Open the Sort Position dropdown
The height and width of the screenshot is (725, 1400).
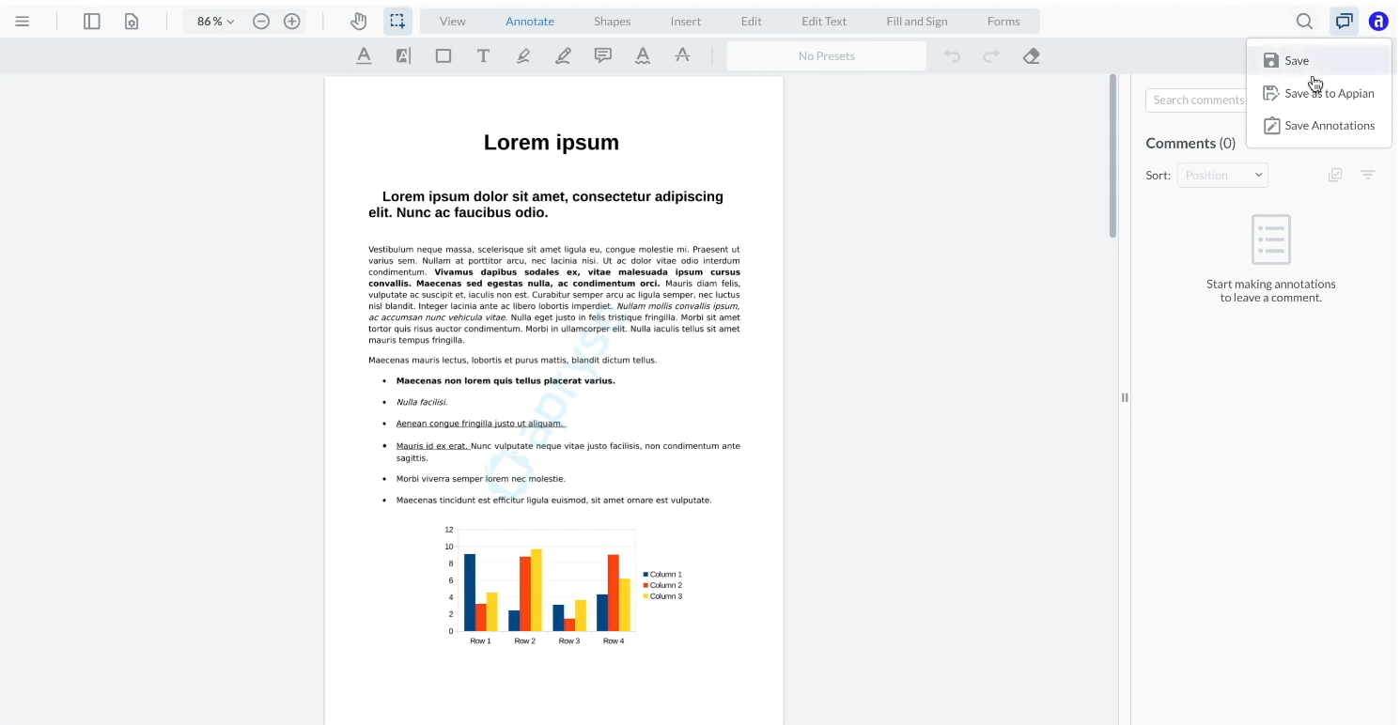[1222, 175]
